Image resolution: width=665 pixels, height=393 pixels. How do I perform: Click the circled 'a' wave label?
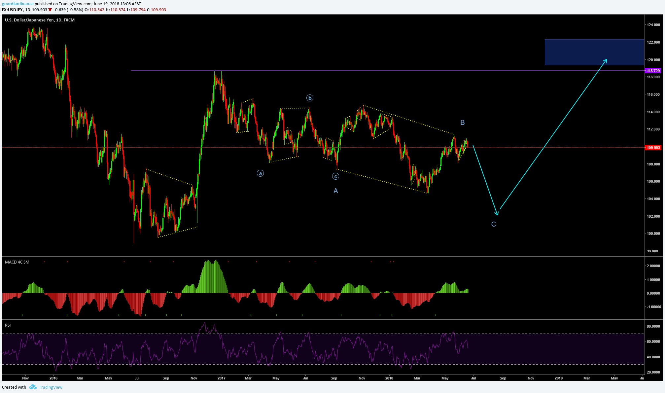pyautogui.click(x=260, y=173)
